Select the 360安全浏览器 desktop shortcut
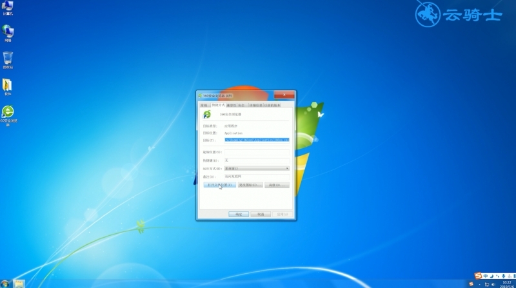Screen dimensions: 516x288 (8, 116)
